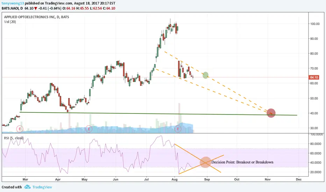Click the 64.10 current price label
Screen dimensions: 326x192
[x=314, y=77]
